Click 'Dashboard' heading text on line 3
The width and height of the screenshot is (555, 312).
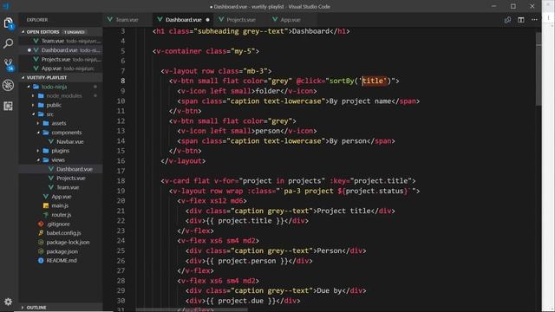point(310,31)
